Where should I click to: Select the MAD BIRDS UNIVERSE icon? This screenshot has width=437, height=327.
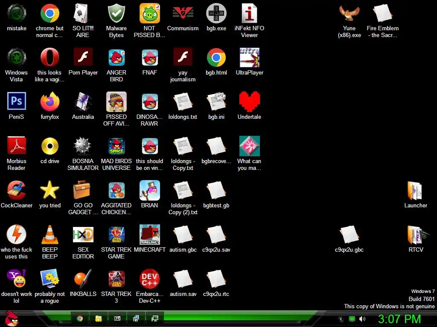[x=116, y=146]
